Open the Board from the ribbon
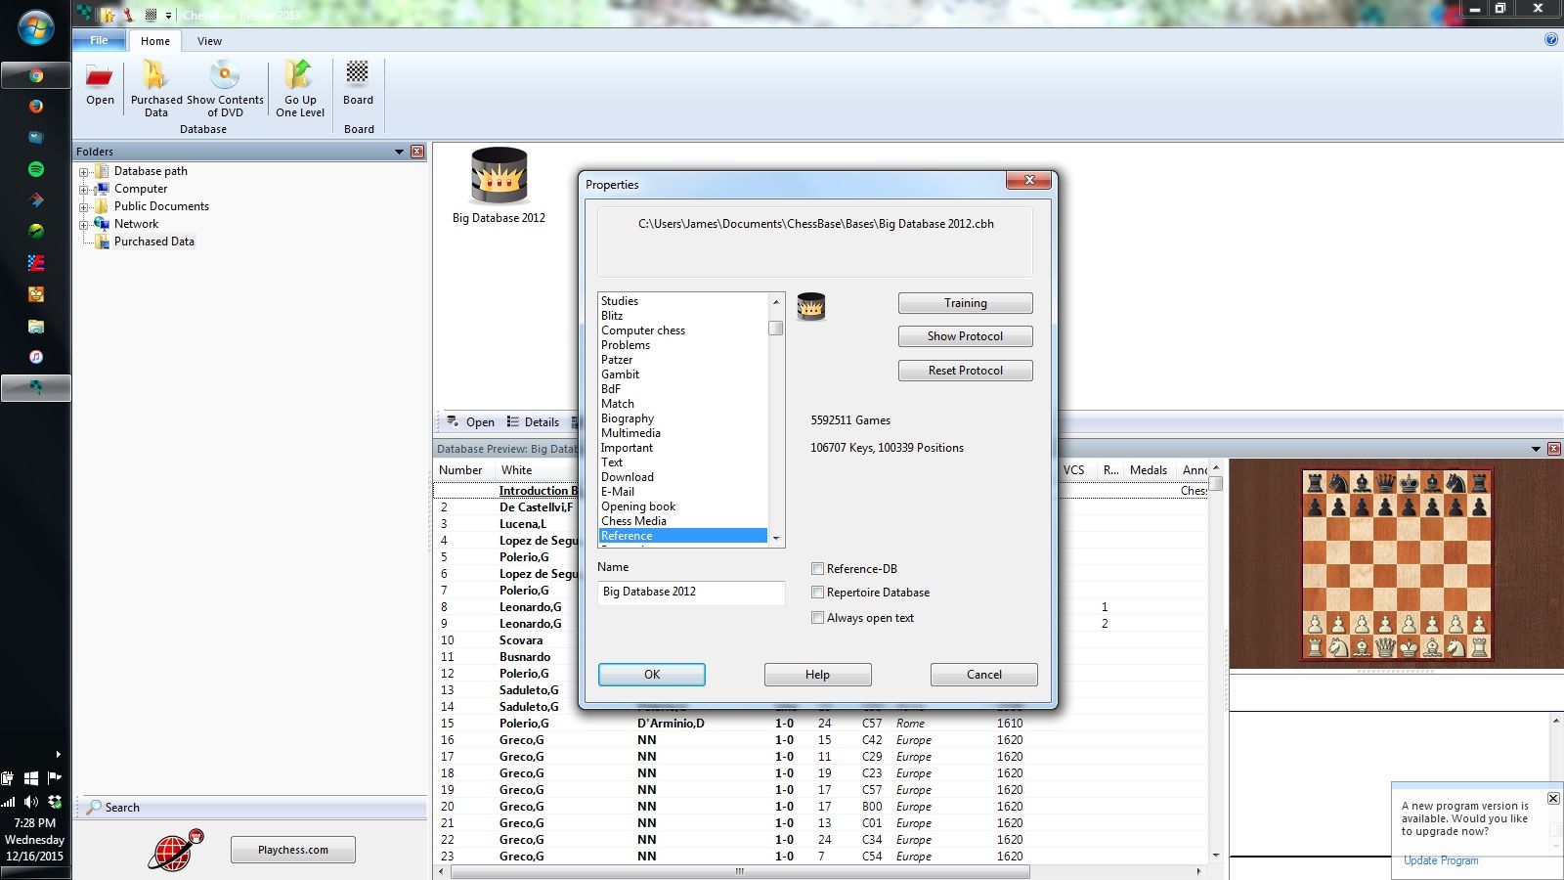Screen dimensions: 1564x880 pos(358,84)
